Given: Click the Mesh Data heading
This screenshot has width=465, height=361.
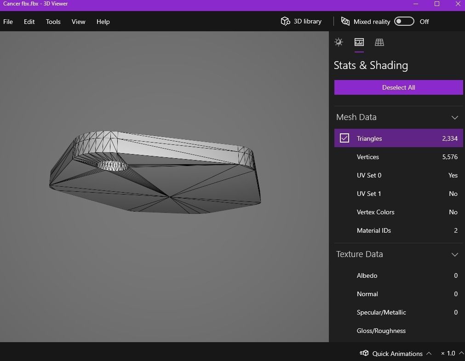Looking at the screenshot, I should click(356, 117).
